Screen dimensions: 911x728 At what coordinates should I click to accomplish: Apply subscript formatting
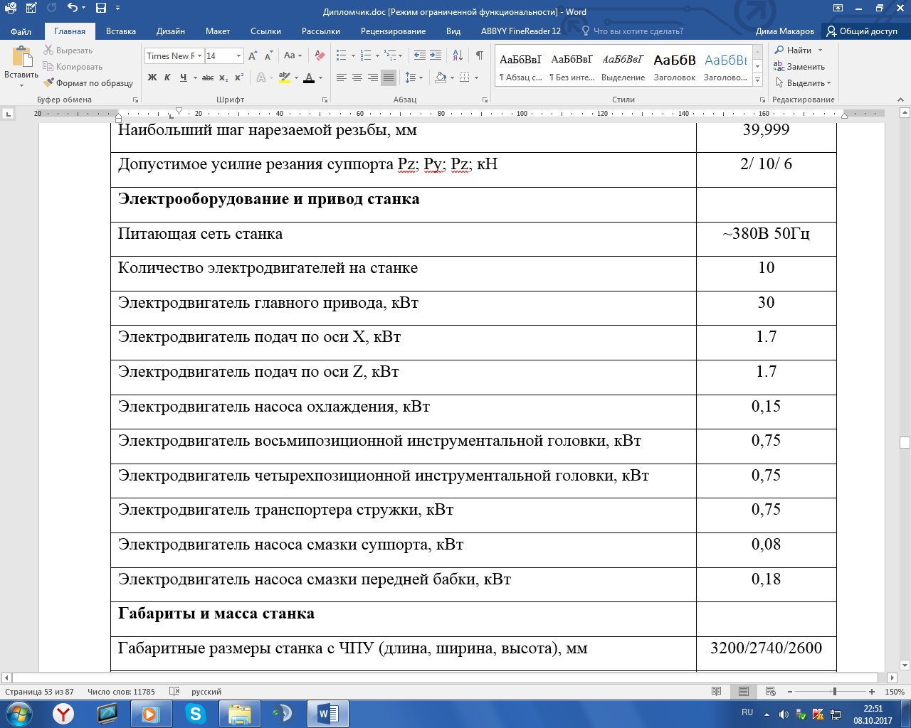(x=223, y=77)
